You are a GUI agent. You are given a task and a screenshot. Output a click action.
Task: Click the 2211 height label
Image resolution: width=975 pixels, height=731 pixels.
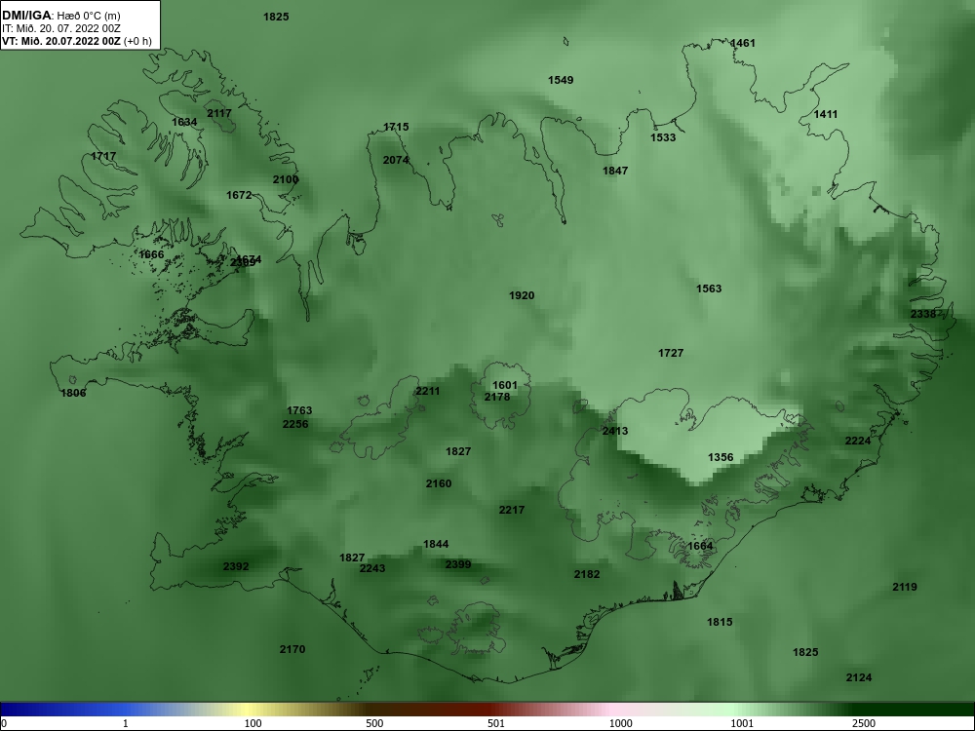tap(427, 391)
